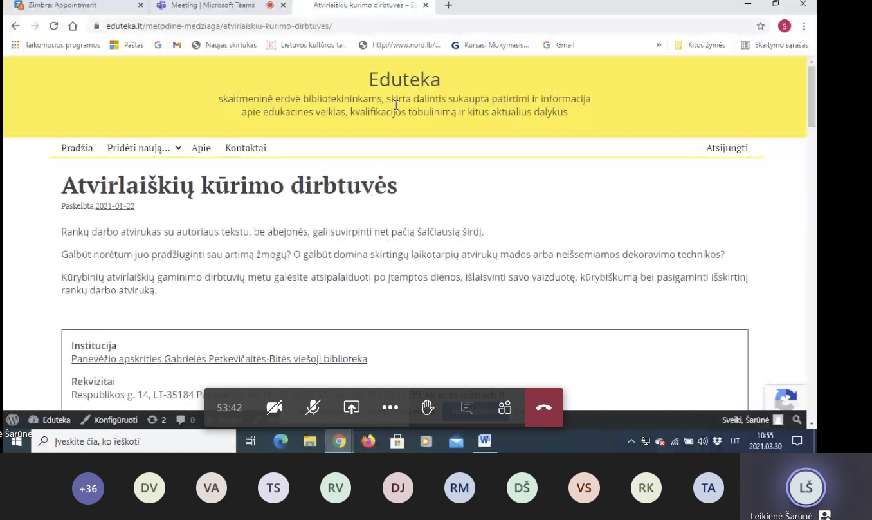872x520 pixels.
Task: Open the 2 pending updates icon
Action: pos(156,420)
